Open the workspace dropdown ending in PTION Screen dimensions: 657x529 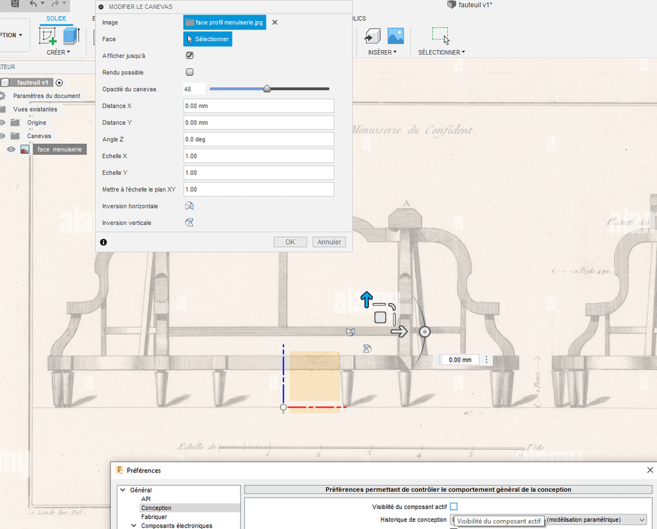pos(12,35)
